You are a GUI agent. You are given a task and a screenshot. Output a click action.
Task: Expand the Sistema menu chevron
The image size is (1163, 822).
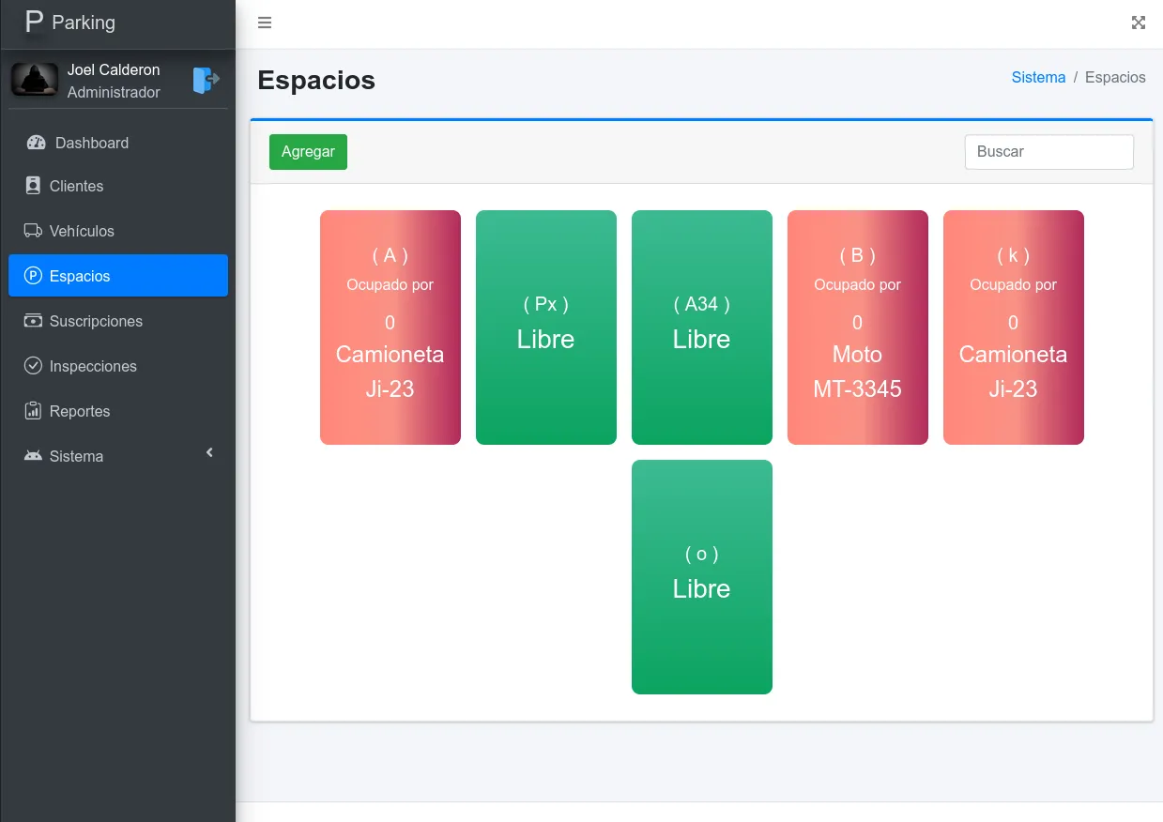pos(209,453)
